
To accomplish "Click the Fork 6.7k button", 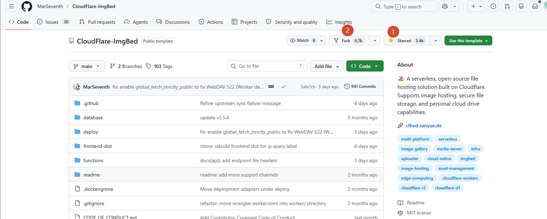I will [x=349, y=40].
